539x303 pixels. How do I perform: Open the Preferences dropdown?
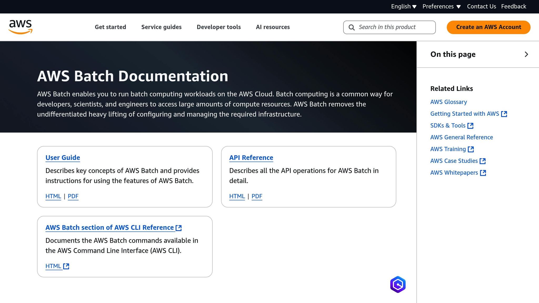point(441,6)
